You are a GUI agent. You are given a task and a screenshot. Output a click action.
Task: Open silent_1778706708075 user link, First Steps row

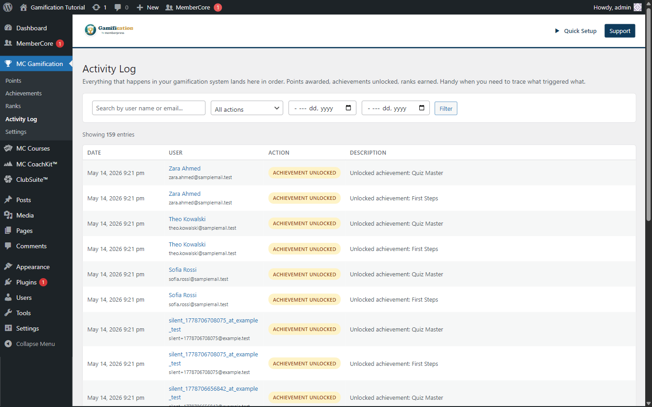(213, 359)
